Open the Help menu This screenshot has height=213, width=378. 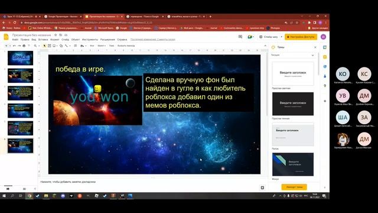[122, 40]
